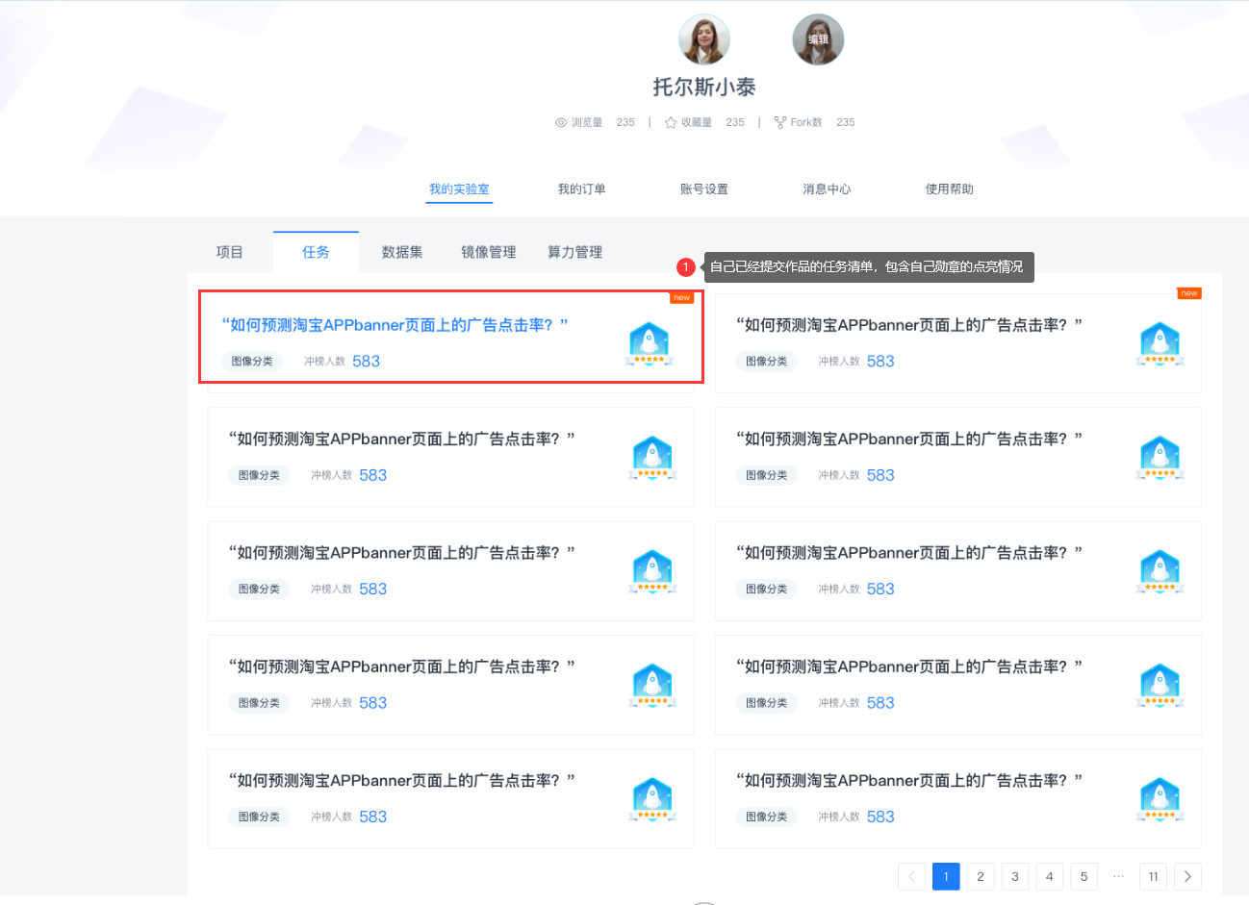
Task: Select the username 托尔斯小泰
Action: pos(704,87)
